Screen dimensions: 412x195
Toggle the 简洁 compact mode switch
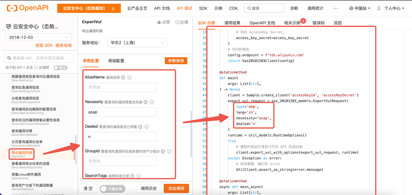[60, 68]
